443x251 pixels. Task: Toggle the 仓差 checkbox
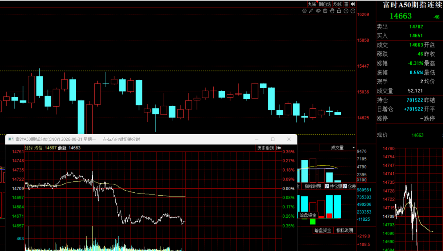(x=345, y=186)
